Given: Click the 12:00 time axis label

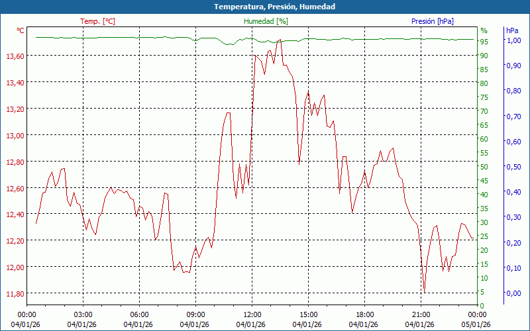Looking at the screenshot, I should coord(252,314).
